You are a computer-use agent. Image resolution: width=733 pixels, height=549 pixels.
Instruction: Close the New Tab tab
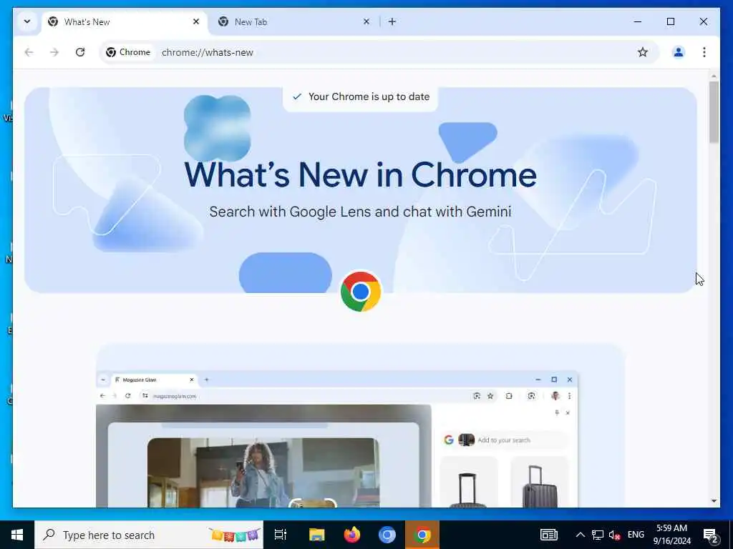pos(366,21)
